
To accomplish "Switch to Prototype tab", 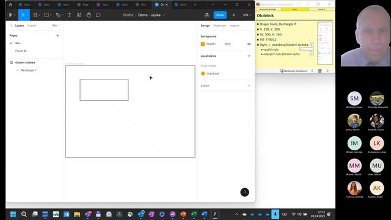I will click(220, 26).
